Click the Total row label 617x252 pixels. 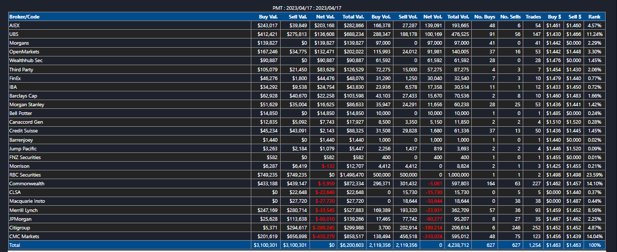(14, 245)
